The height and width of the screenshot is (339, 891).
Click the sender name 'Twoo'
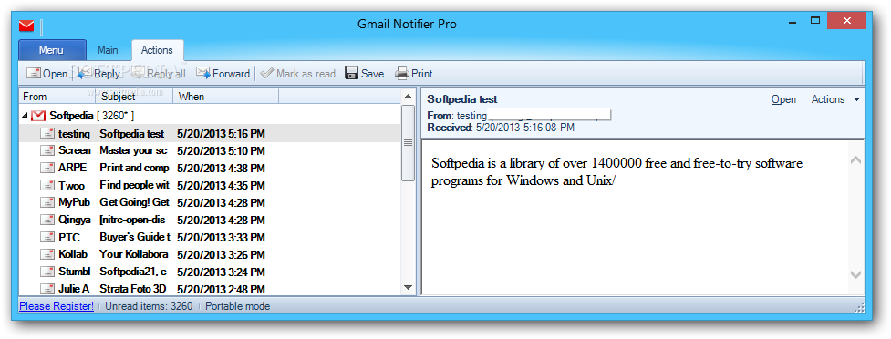[72, 186]
